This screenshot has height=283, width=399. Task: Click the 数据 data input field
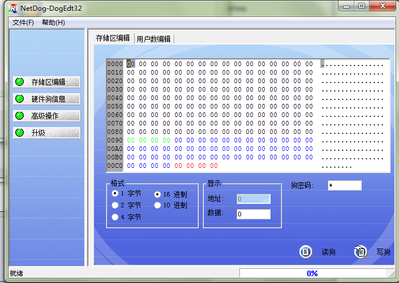click(x=254, y=214)
